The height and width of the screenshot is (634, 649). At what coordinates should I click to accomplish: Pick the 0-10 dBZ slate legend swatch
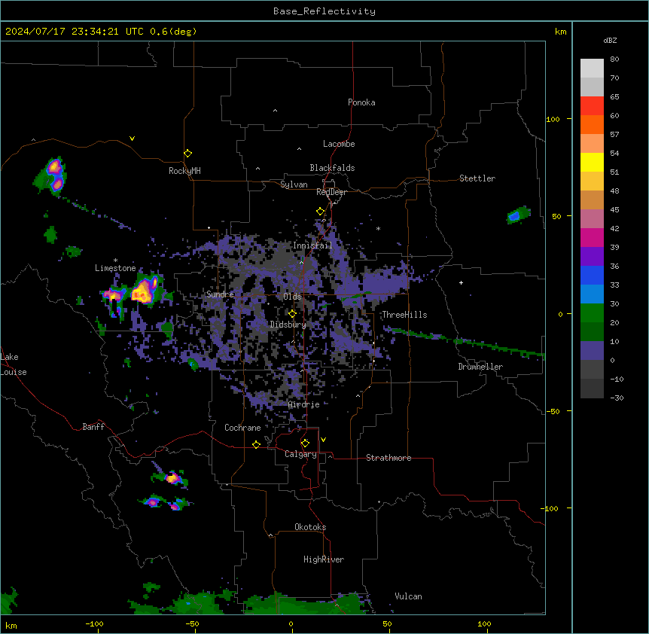click(x=592, y=351)
